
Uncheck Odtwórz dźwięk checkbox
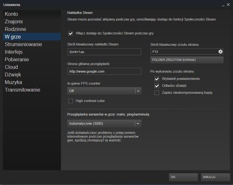click(x=157, y=86)
